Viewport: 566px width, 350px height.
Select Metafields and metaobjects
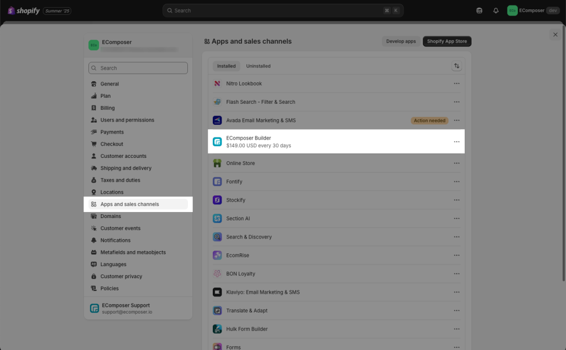coord(138,252)
